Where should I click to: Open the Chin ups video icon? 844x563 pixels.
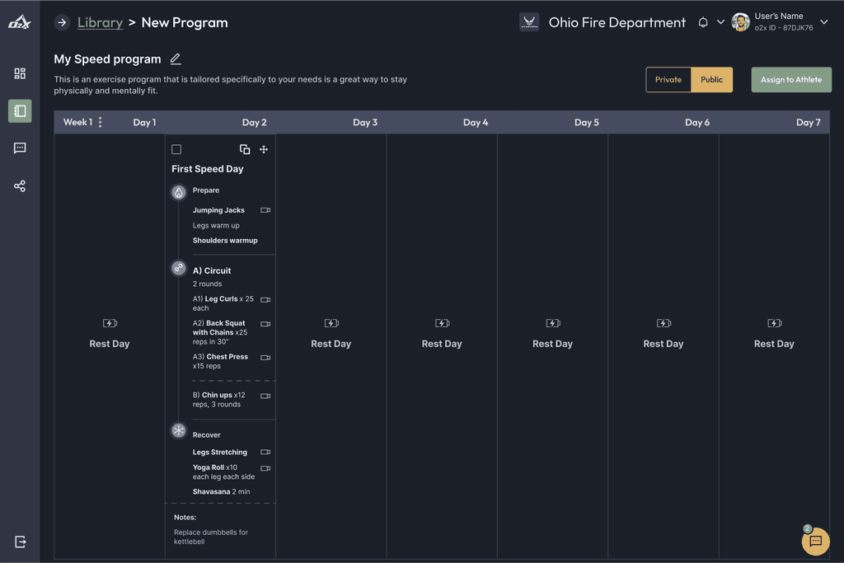click(x=265, y=396)
